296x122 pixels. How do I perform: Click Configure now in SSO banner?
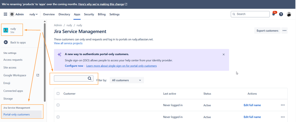click(74, 66)
